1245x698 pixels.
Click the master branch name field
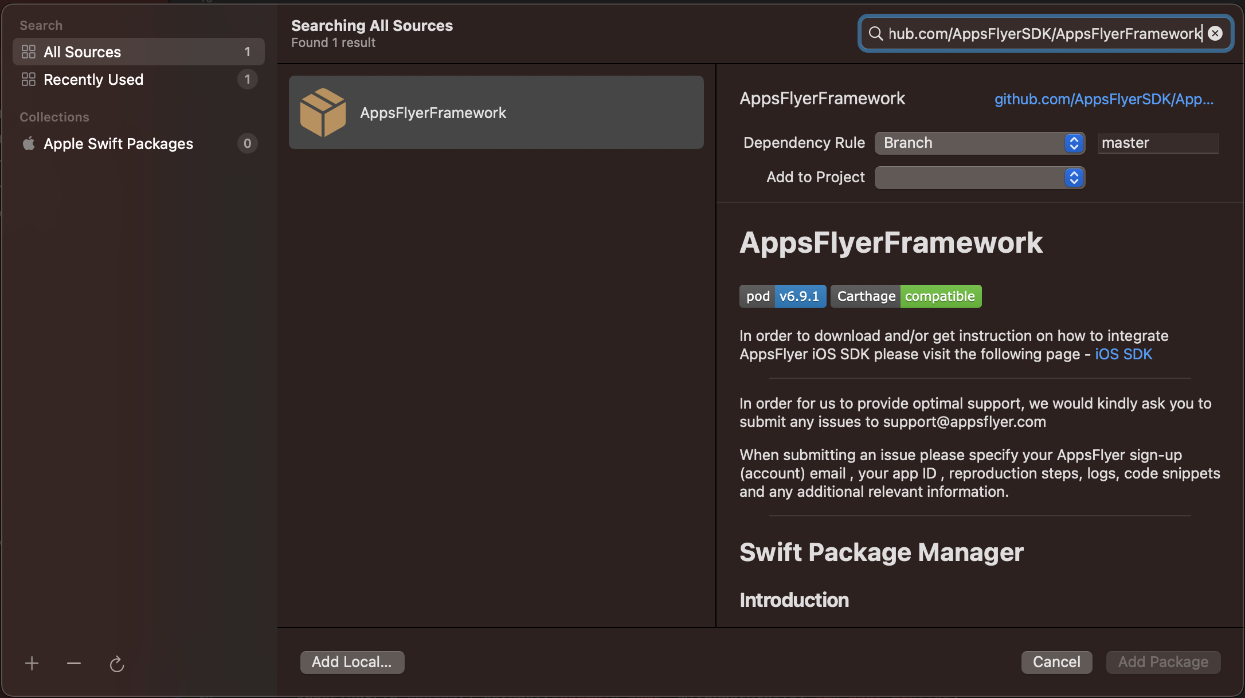pos(1157,143)
